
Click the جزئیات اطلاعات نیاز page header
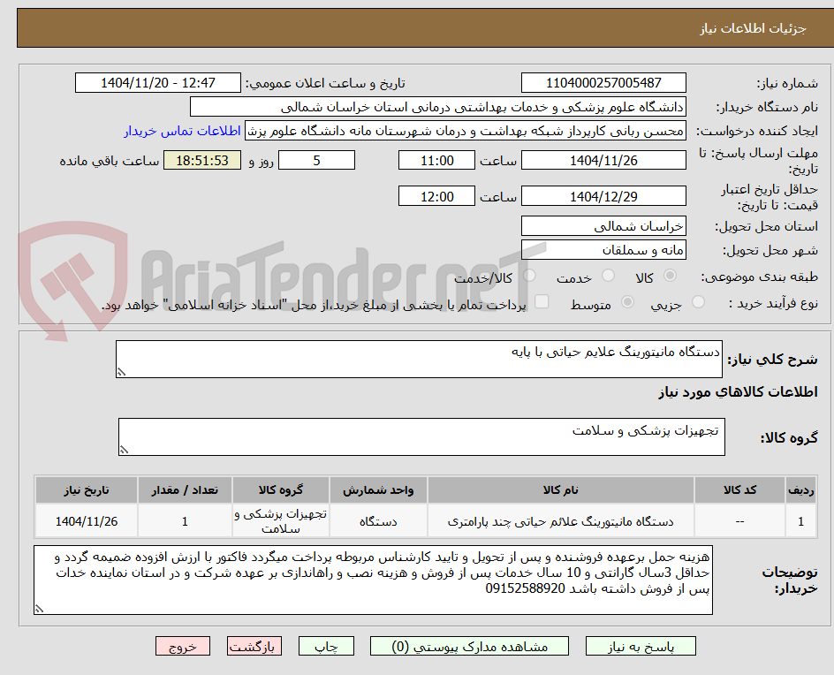(x=753, y=28)
